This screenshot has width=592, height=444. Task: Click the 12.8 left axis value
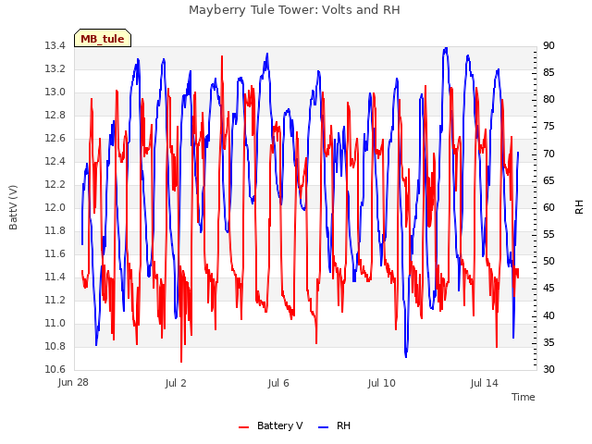tap(55, 115)
